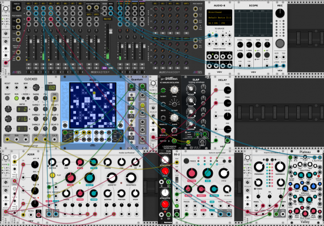
Task: Click the Maze sequencer grid display
Action: pos(92,105)
